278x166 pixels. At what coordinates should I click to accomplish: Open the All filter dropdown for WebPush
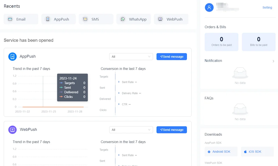[131, 130]
